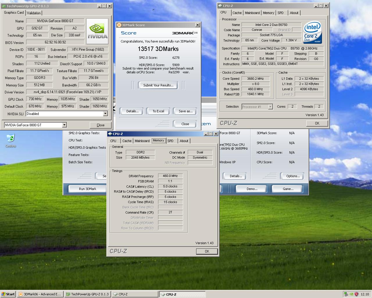Image resolution: width=372 pixels, height=298 pixels.
Task: Click the CPU-Z memory window title icon
Action: [110, 134]
